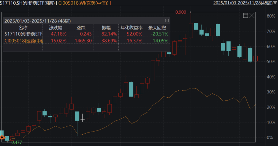Click the last red candlestick on the chart
This screenshot has height=147, width=278.
(255, 58)
